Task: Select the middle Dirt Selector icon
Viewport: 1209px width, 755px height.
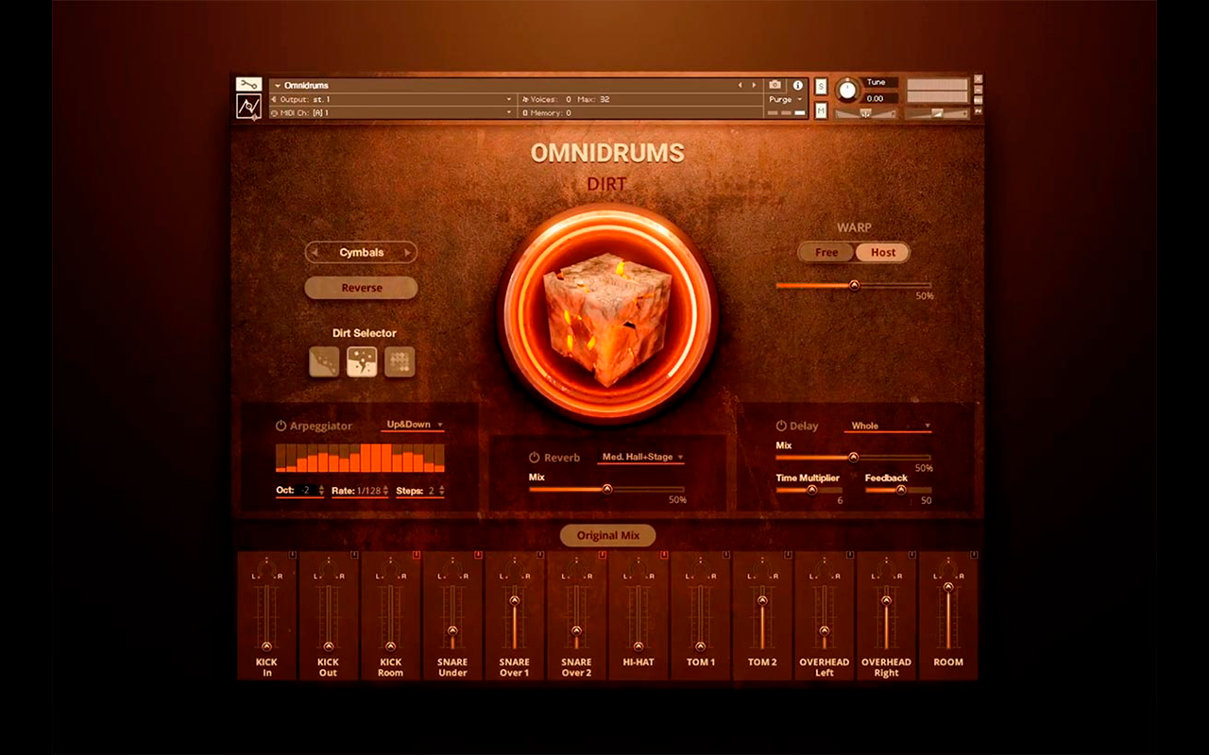Action: click(x=362, y=362)
